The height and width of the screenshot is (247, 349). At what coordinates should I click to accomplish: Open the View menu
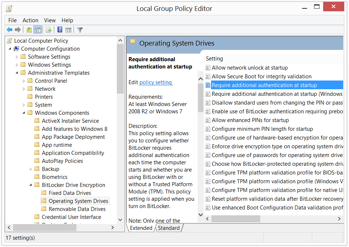coord(50,20)
